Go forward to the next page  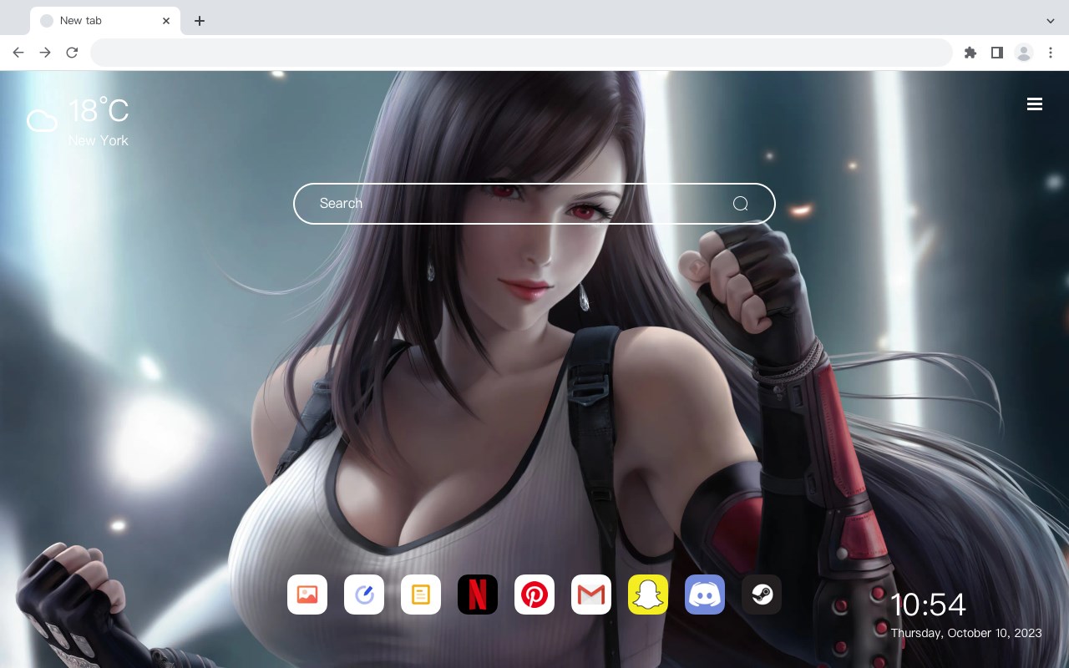[45, 53]
